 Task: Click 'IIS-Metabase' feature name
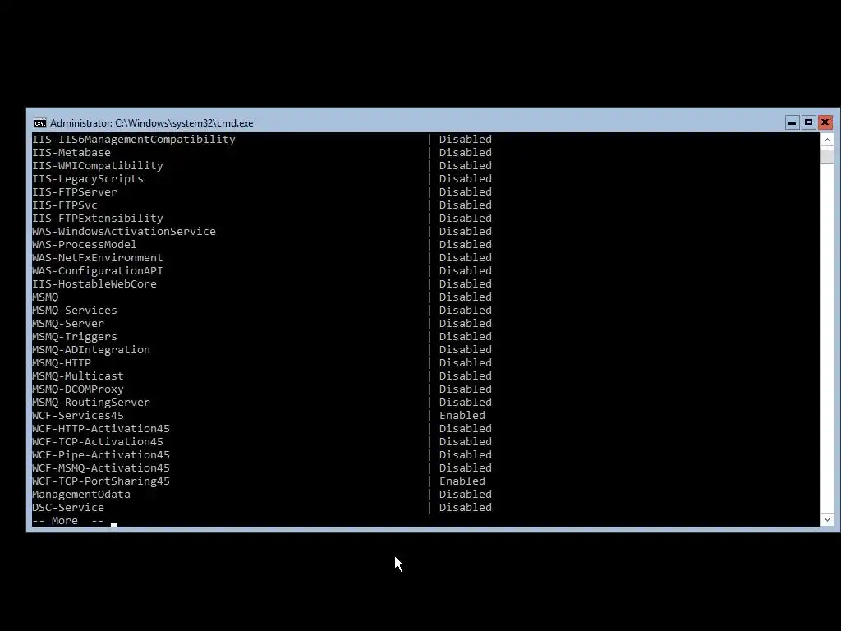[71, 152]
